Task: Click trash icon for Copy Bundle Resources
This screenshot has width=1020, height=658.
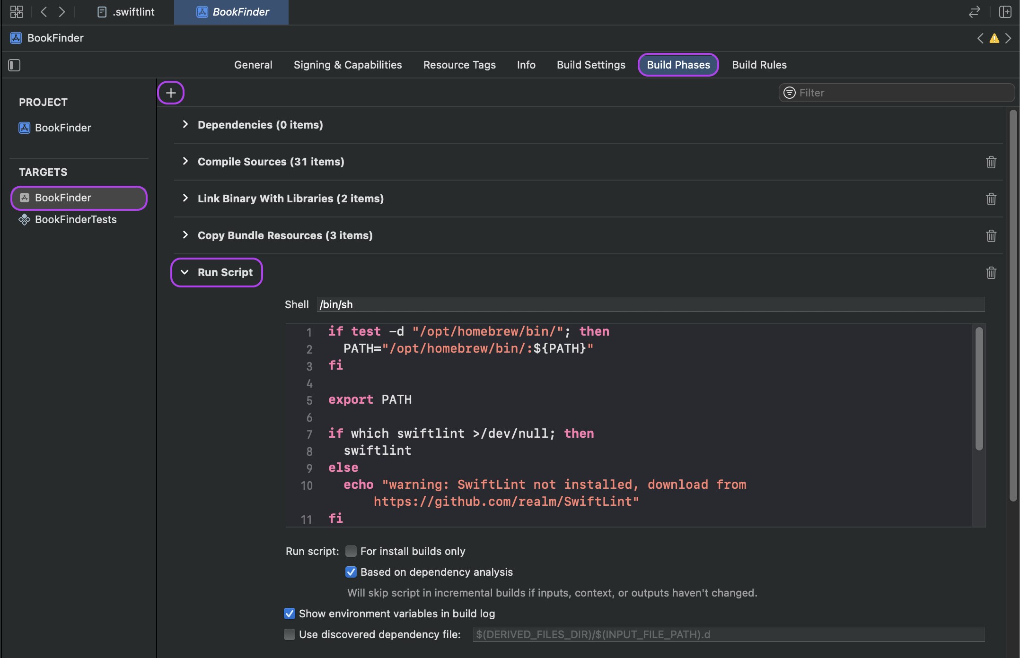Action: click(991, 236)
